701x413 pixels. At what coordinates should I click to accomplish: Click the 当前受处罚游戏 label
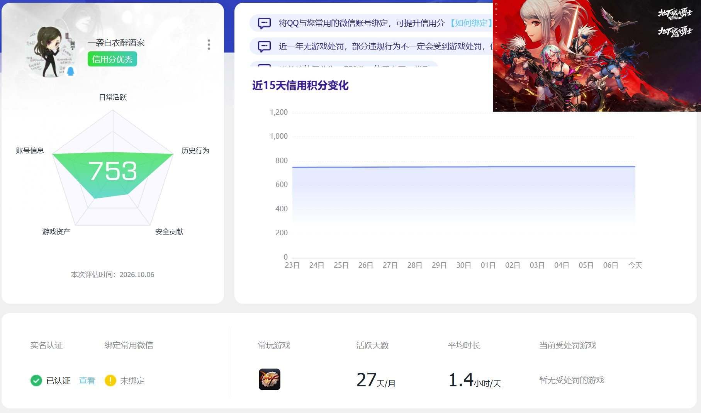point(568,345)
